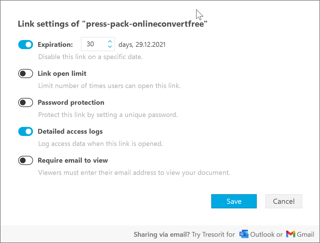Click the Require email to view label

(x=73, y=161)
